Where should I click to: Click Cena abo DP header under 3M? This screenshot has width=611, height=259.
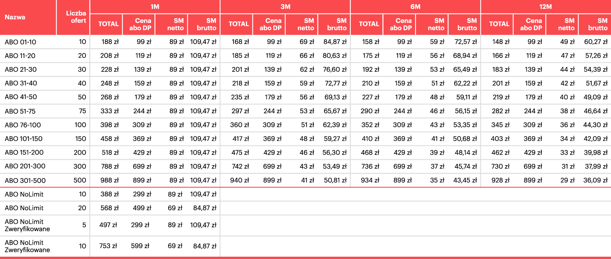[270, 24]
